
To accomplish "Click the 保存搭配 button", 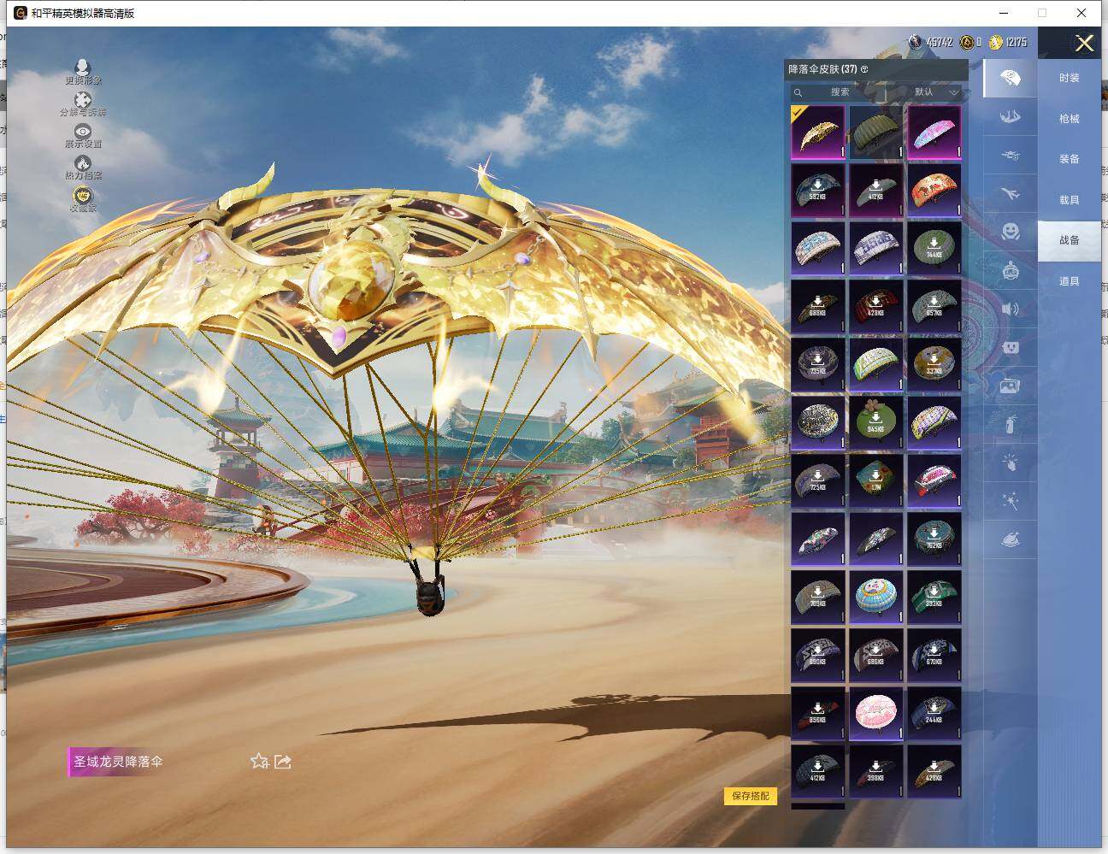I will tap(751, 796).
